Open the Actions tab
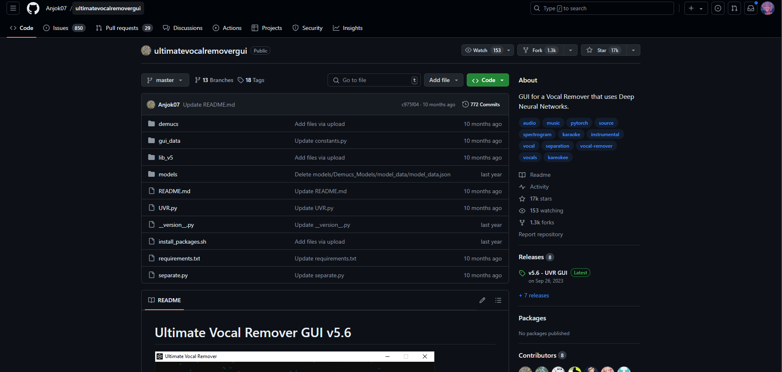The image size is (782, 372). pos(227,28)
